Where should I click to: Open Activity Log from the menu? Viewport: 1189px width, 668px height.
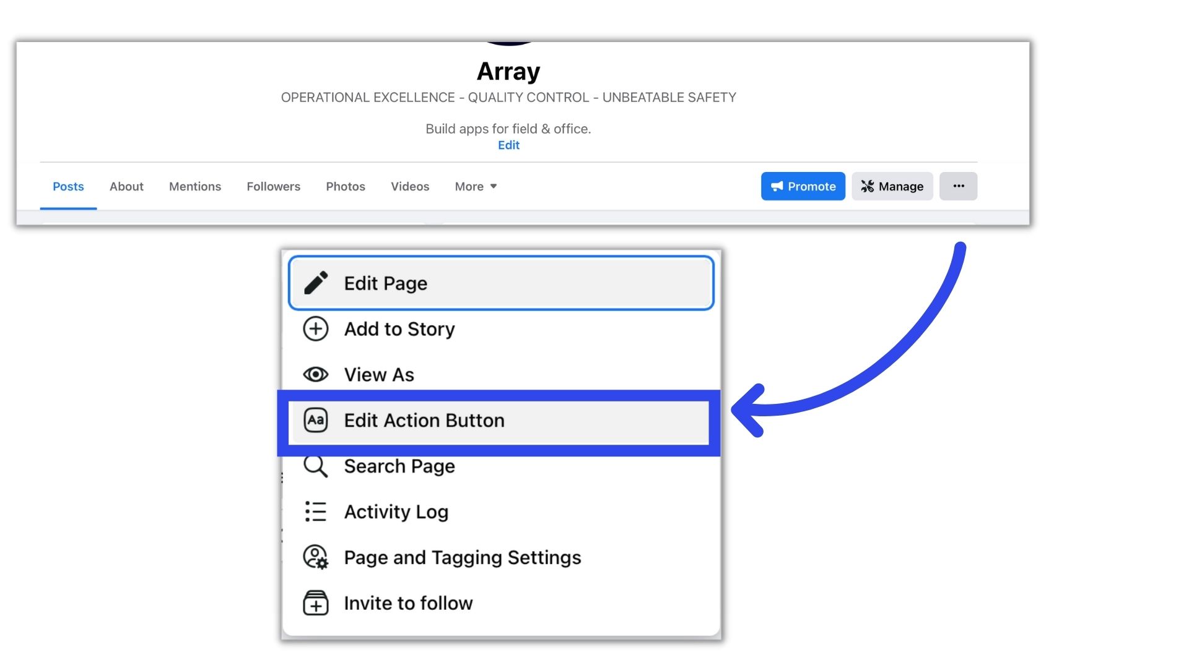click(x=501, y=512)
